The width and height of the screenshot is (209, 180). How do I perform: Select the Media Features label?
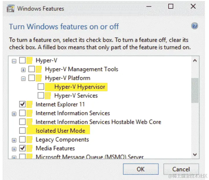coord(55,148)
